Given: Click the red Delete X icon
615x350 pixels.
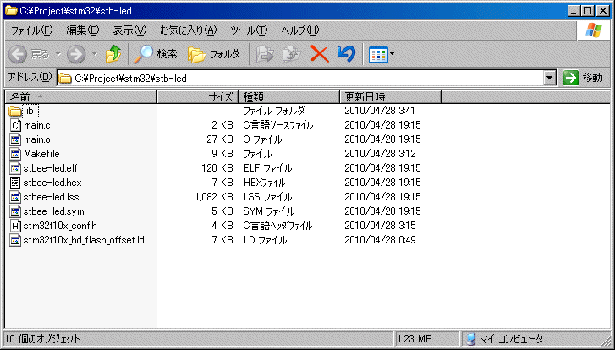Looking at the screenshot, I should point(320,54).
